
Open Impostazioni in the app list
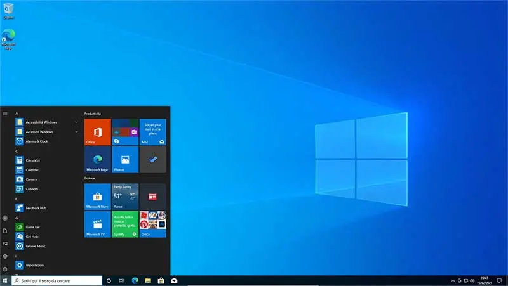(47, 265)
